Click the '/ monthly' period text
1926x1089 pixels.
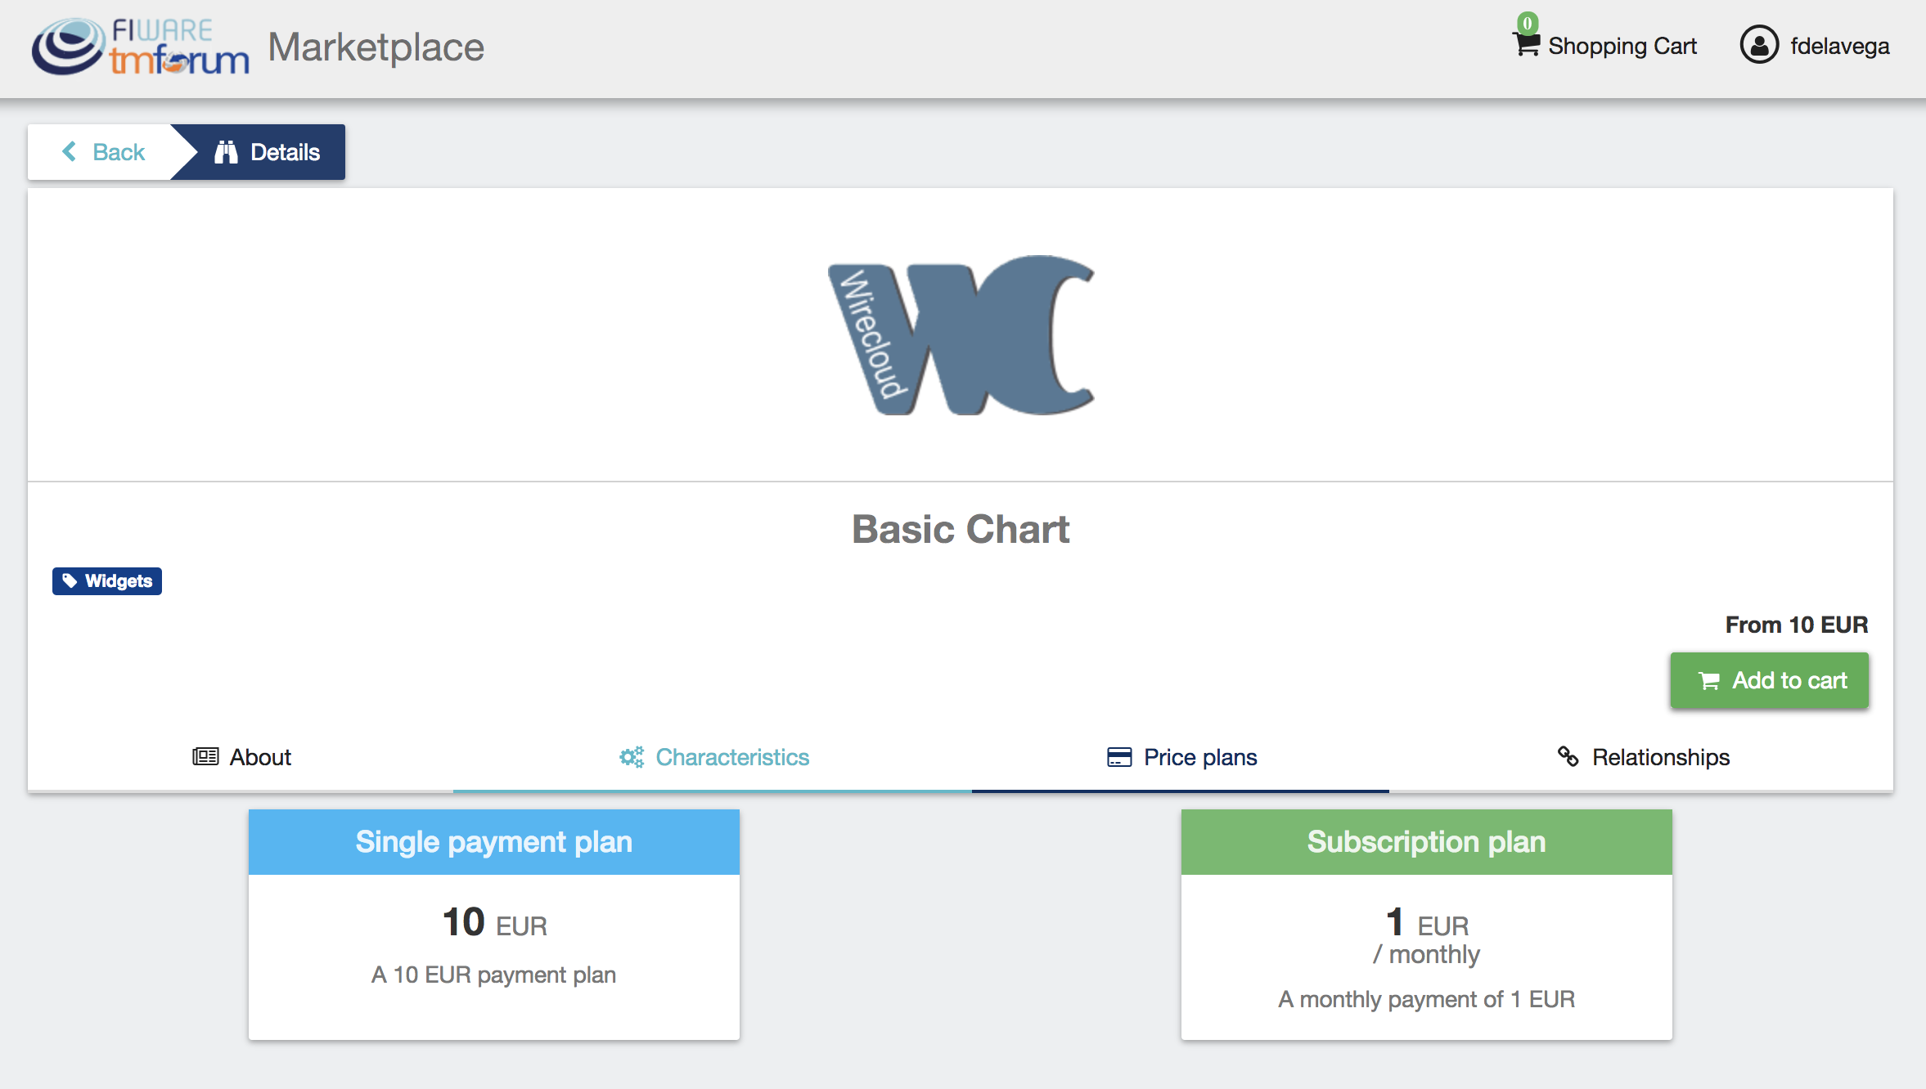click(1427, 954)
